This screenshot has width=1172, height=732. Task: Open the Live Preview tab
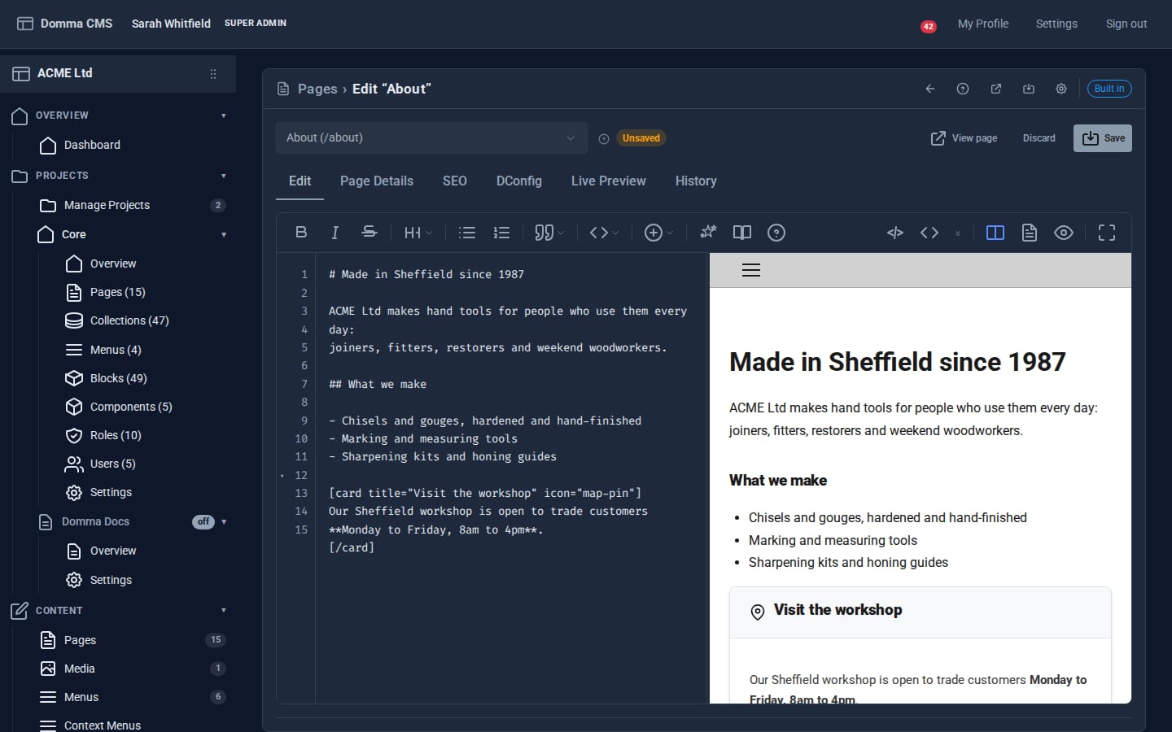click(x=609, y=181)
